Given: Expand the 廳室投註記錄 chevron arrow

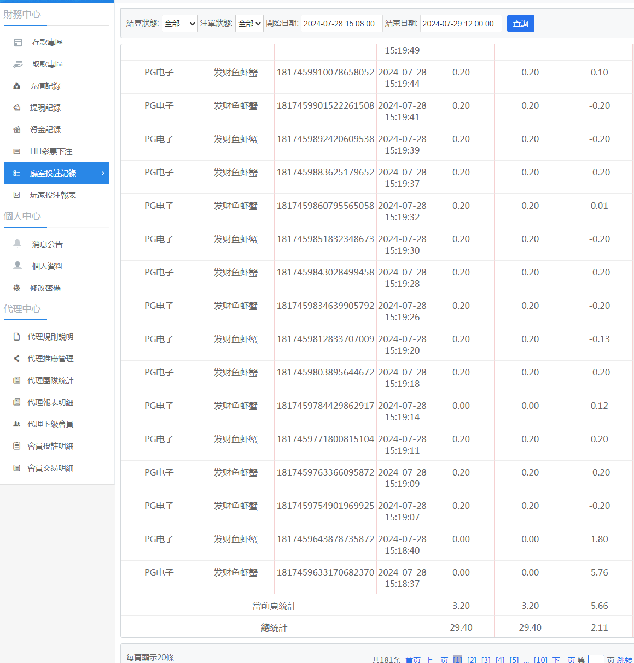Looking at the screenshot, I should pos(103,173).
